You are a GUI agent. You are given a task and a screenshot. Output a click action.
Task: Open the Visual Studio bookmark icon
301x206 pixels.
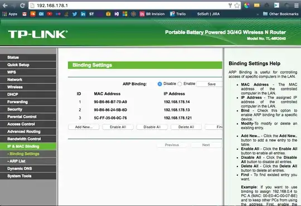pos(116,14)
